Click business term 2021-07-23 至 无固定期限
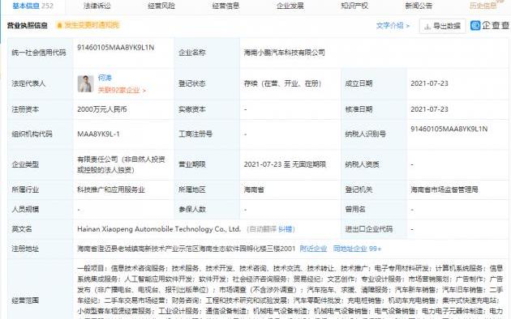The height and width of the screenshot is (319, 511). [285, 164]
